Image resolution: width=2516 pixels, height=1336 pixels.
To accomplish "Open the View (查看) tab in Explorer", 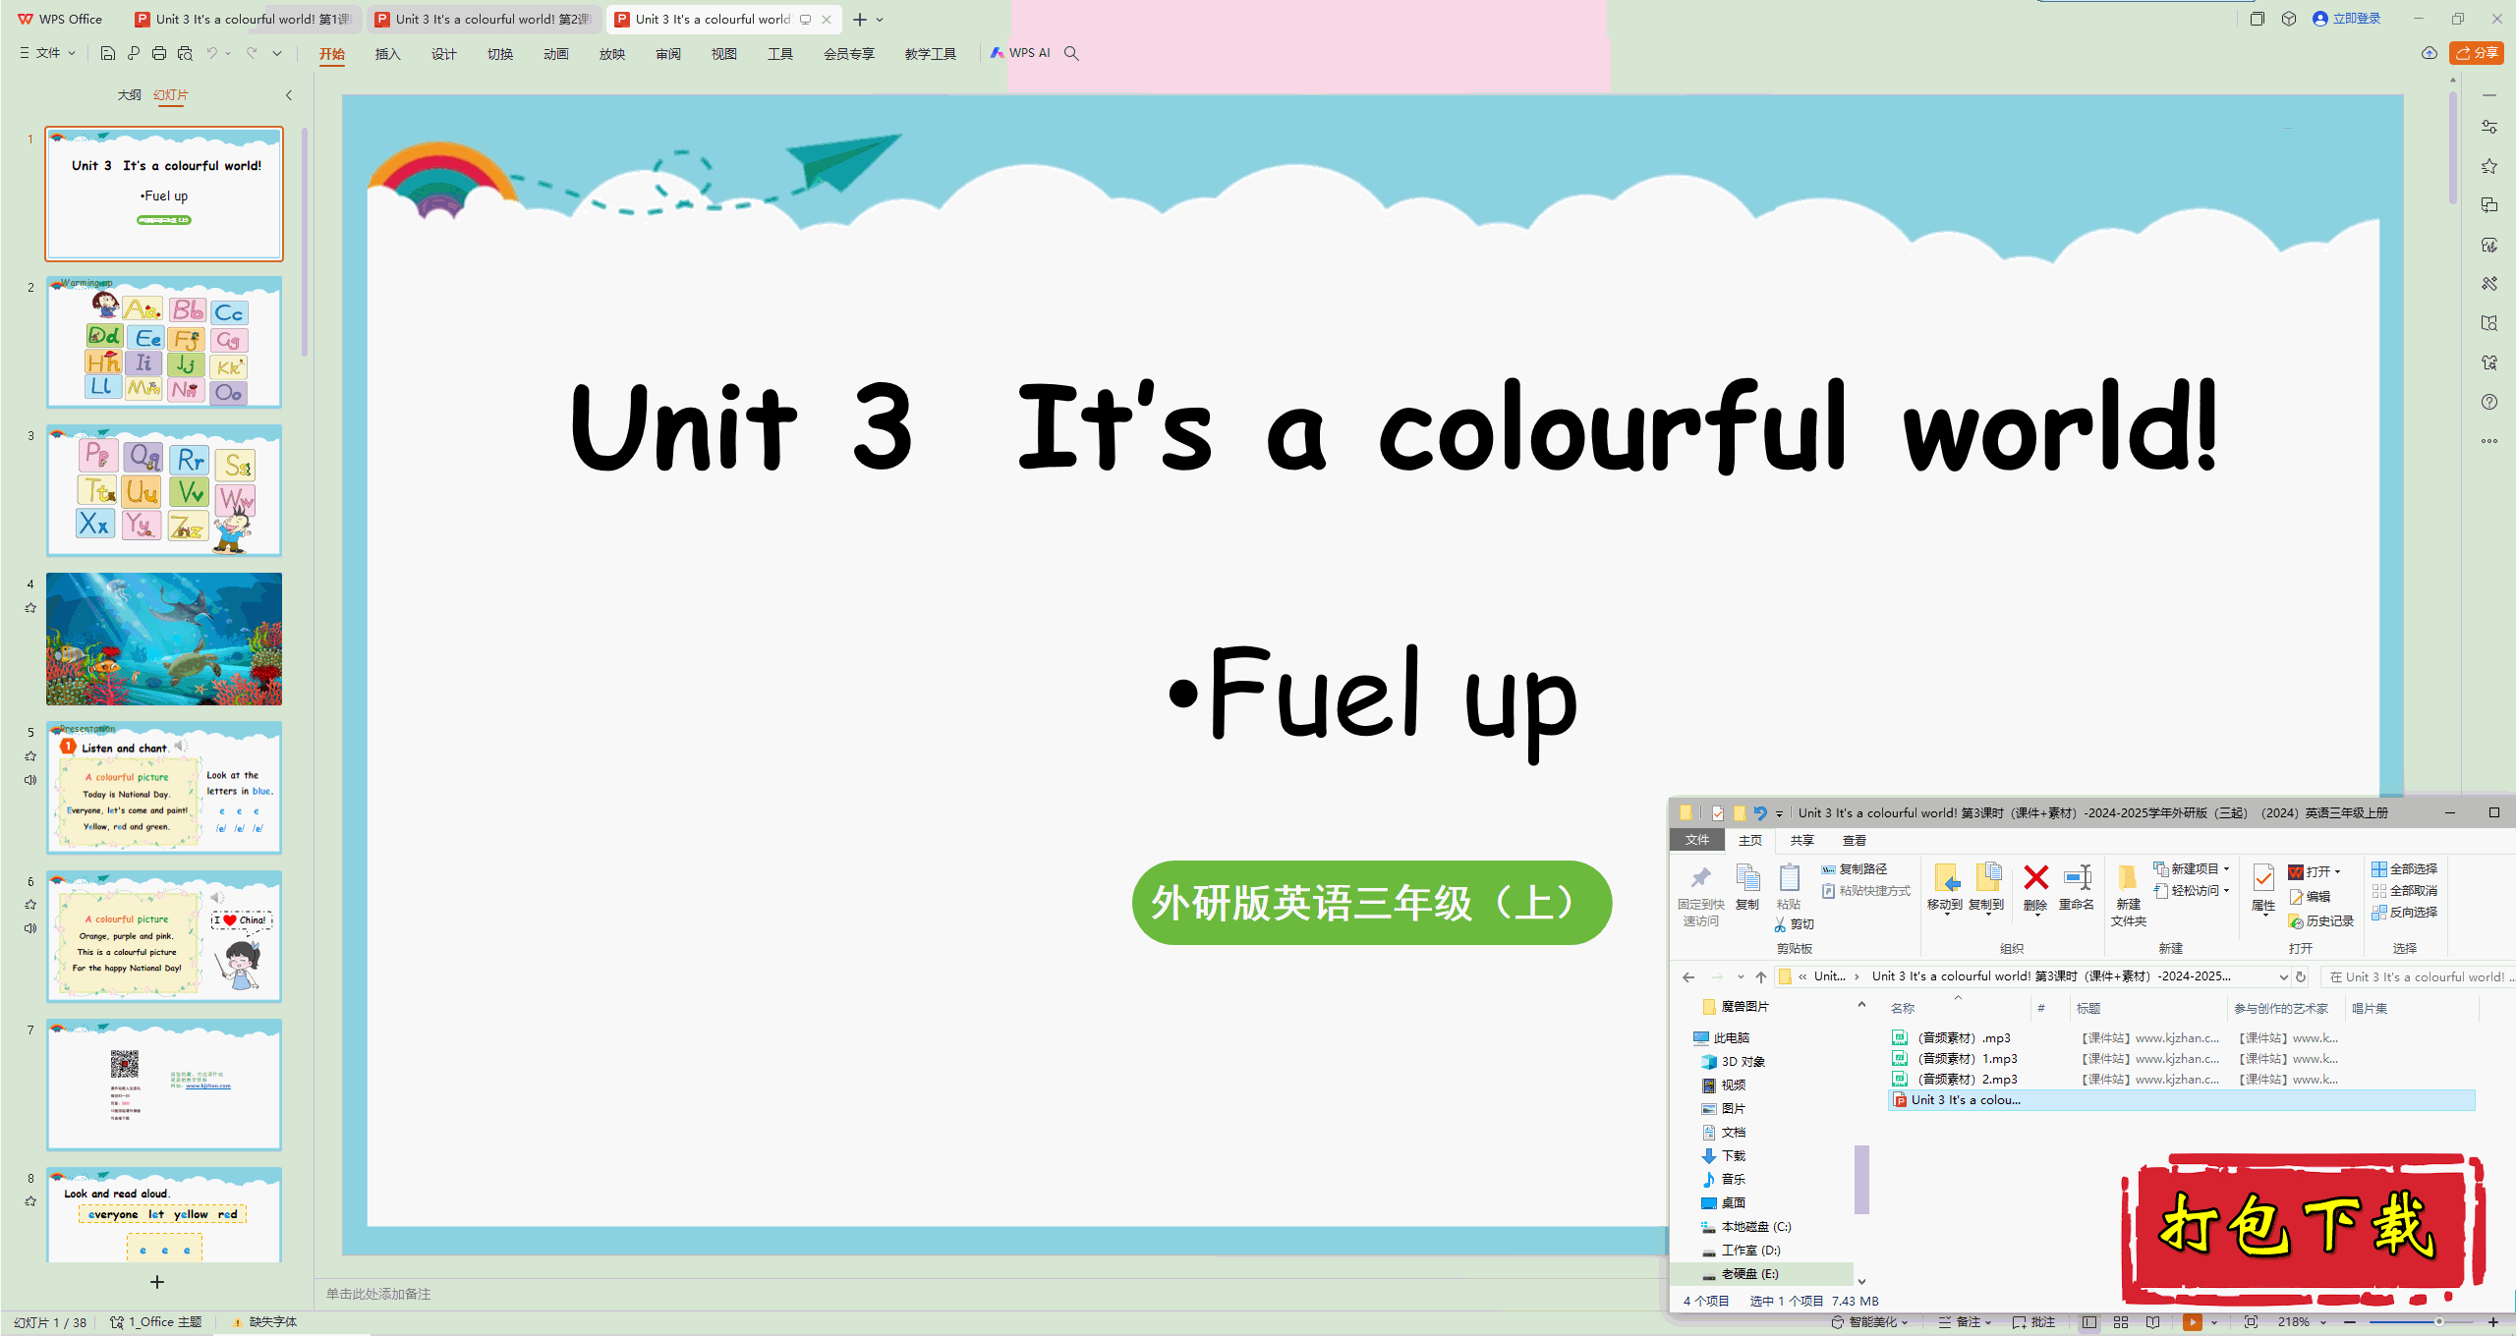I will (1854, 841).
